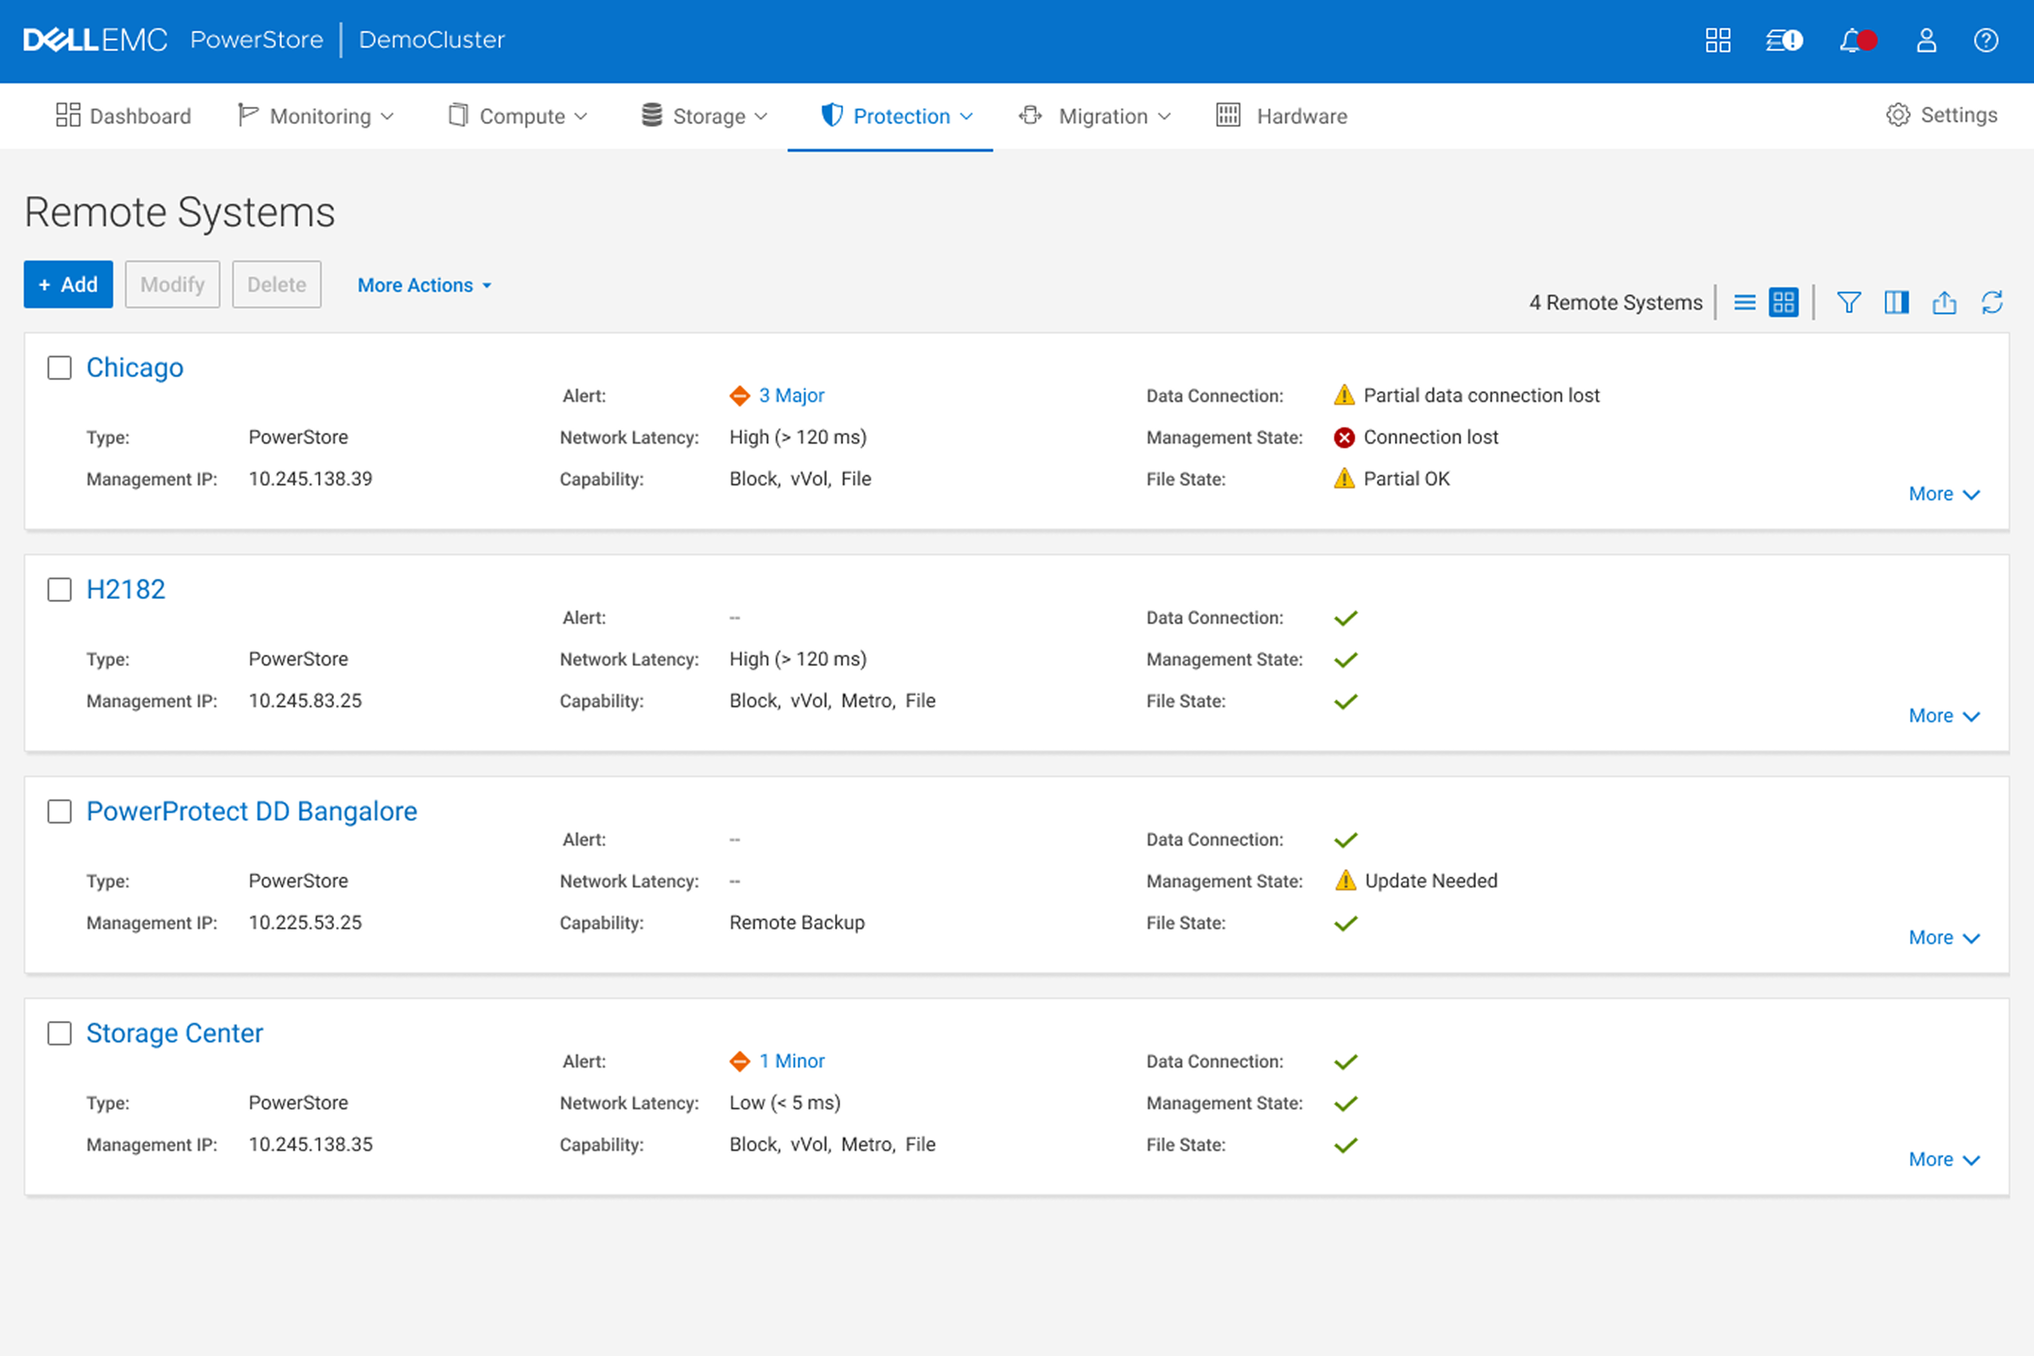Screen dimensions: 2034x1356
Task: Open the apps grid icon in header
Action: point(1718,40)
